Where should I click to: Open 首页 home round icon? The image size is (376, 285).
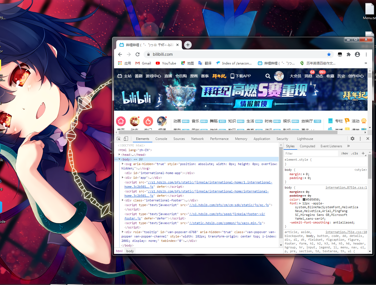click(121, 121)
